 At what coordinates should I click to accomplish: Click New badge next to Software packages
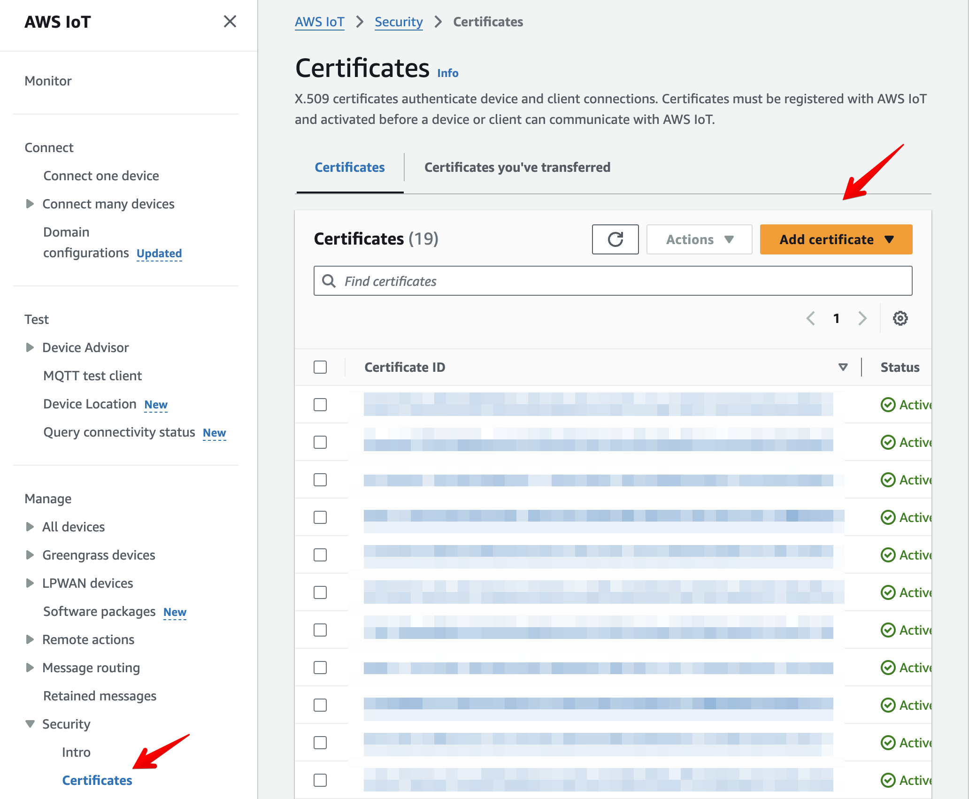[175, 612]
